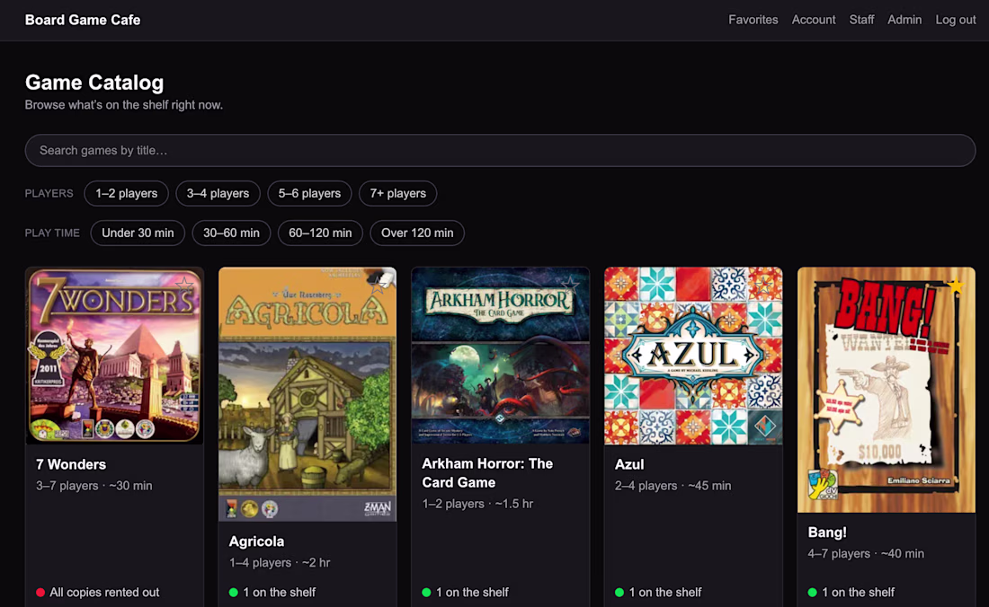The height and width of the screenshot is (607, 989).
Task: Click the Bang! title text
Action: [x=827, y=532]
